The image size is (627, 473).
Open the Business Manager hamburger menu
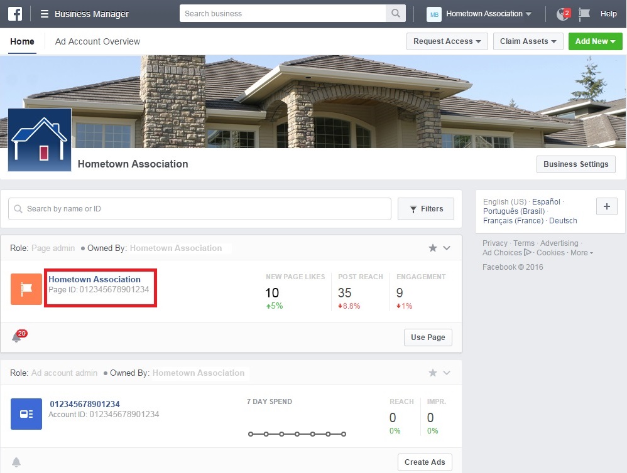pyautogui.click(x=45, y=14)
